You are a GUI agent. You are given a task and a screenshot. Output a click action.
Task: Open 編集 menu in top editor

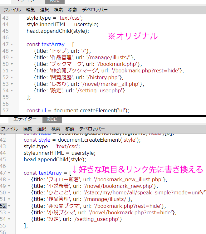click(x=31, y=10)
